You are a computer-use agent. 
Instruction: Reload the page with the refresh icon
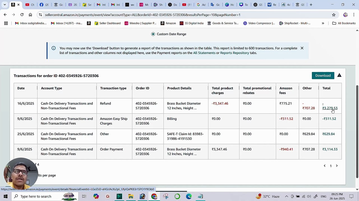click(22, 15)
